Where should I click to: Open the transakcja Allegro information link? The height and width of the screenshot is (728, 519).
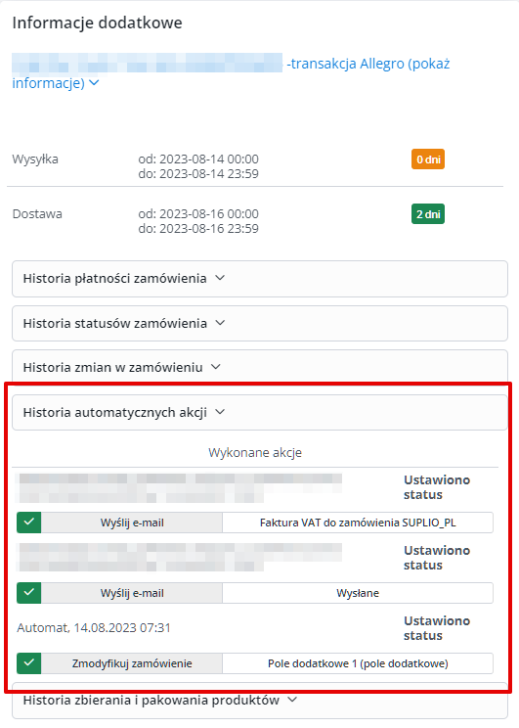[x=231, y=72]
